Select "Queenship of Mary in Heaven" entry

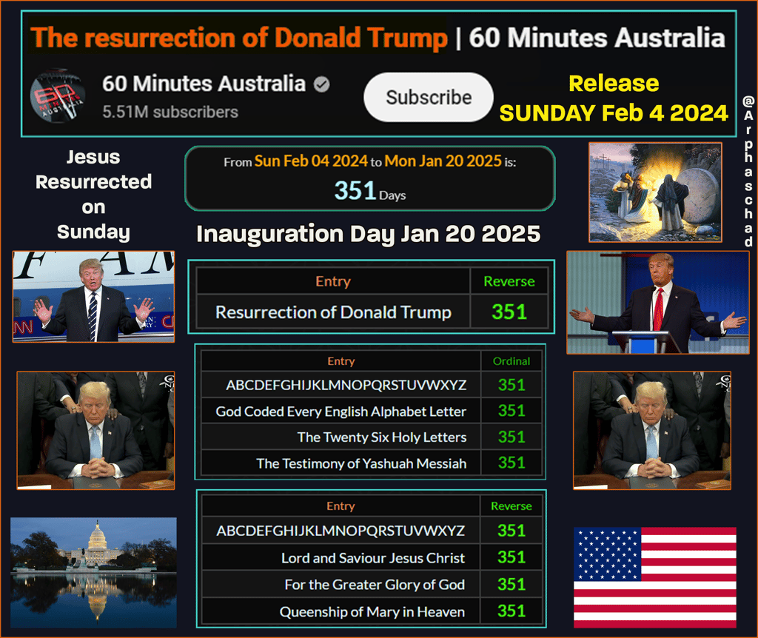(x=341, y=611)
